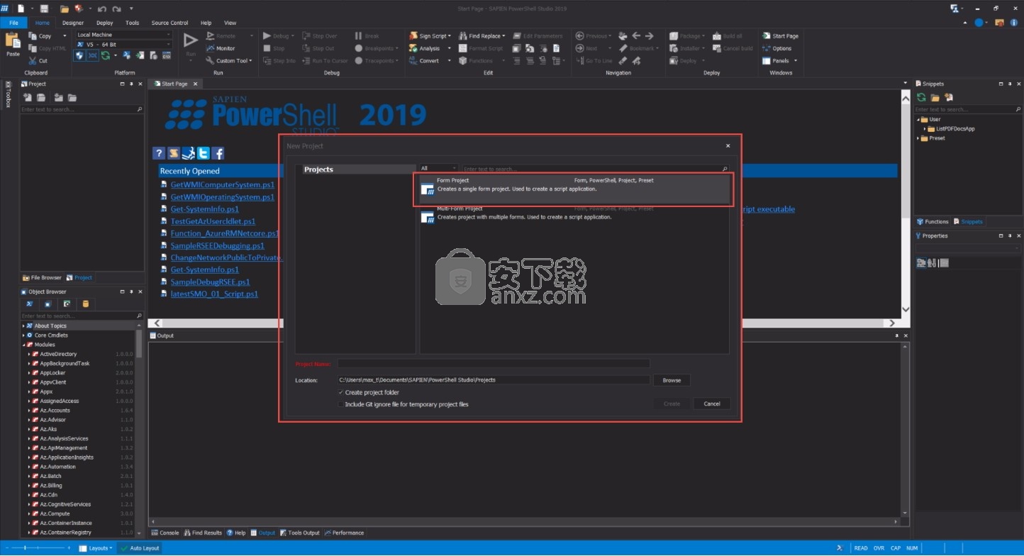Screen dimensions: 1024x556
Task: Click the elevated shield platform icon
Action: (x=79, y=55)
